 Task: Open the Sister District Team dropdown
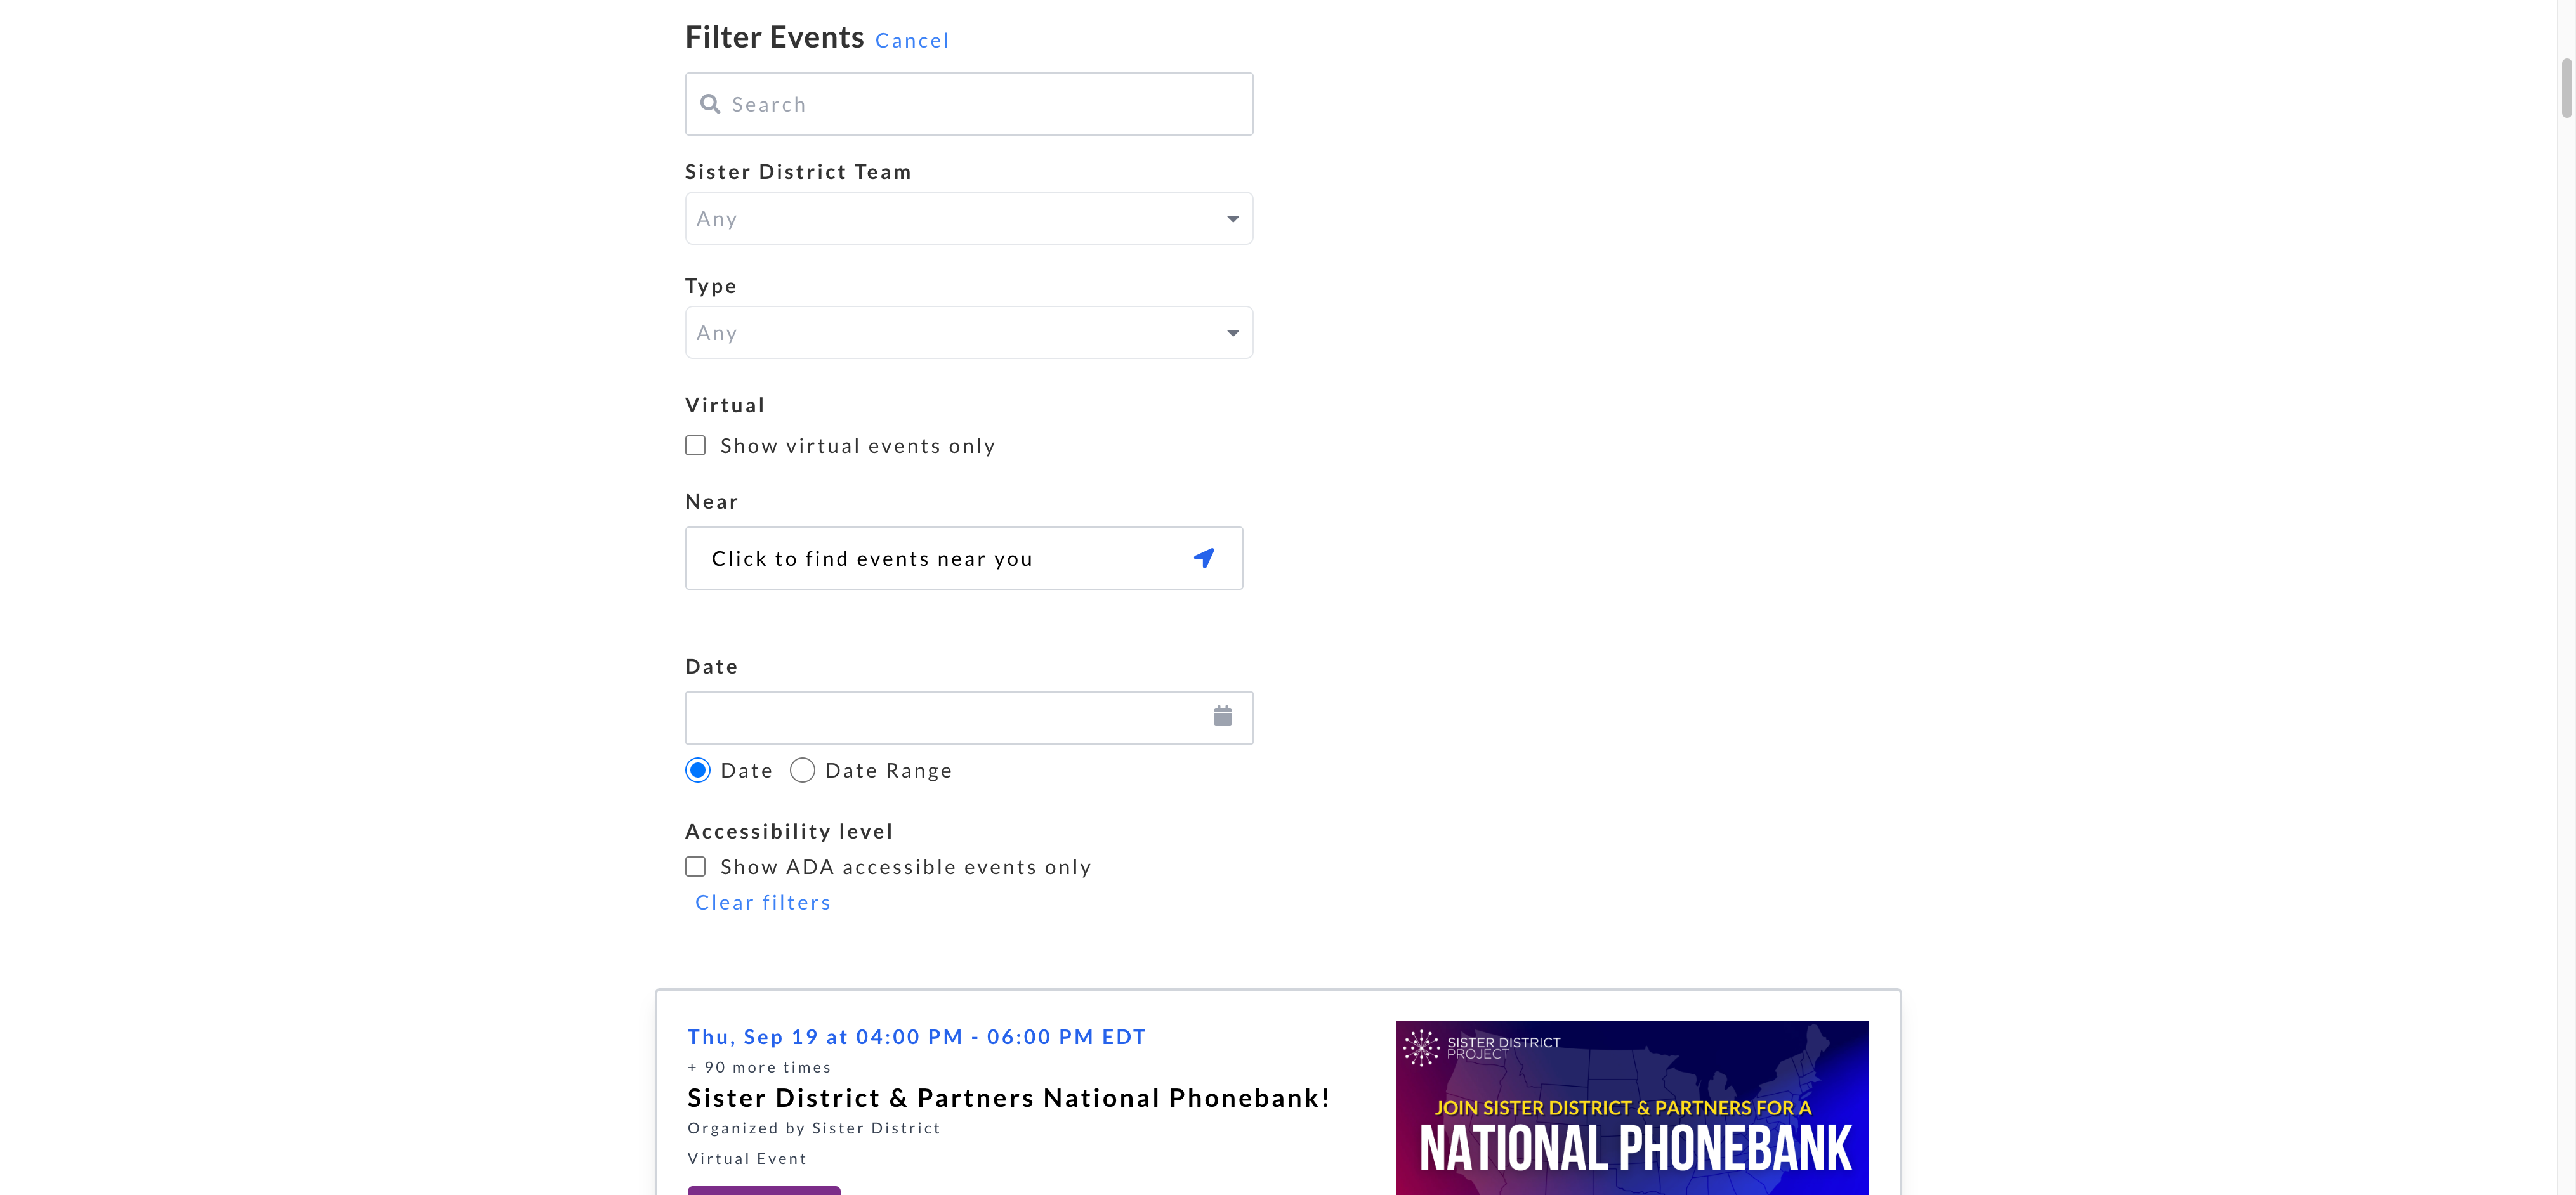click(968, 218)
